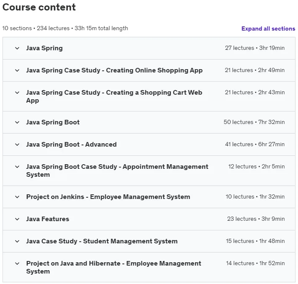Expand chevron for Project on Jenkins section

[17, 197]
